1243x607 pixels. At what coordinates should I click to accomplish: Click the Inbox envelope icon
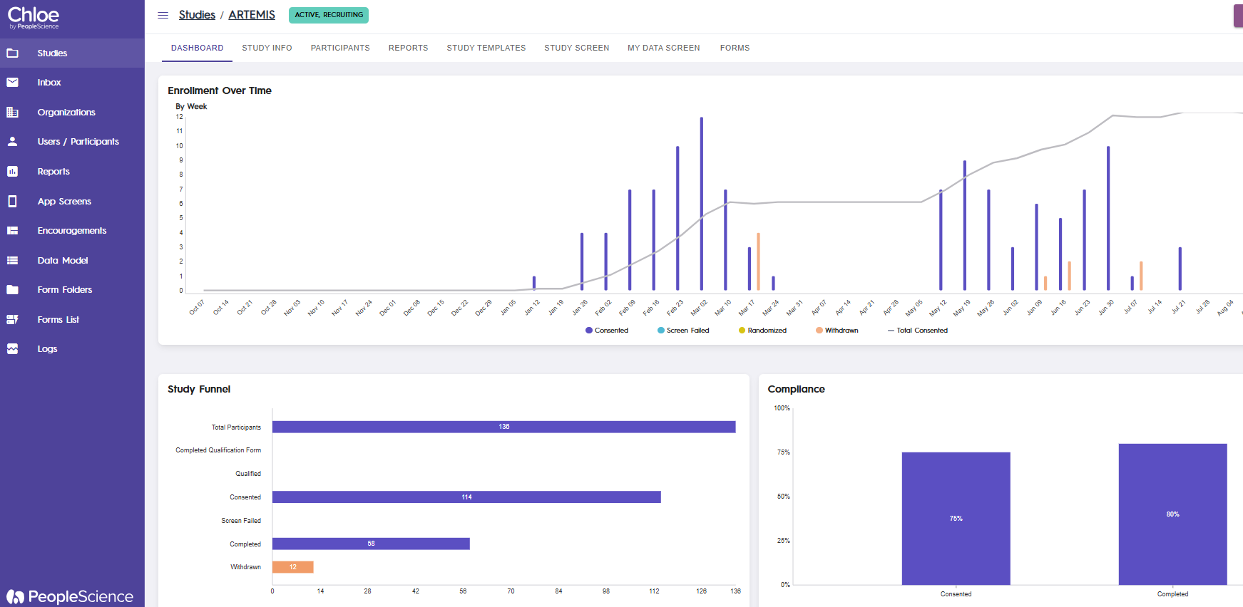(12, 83)
